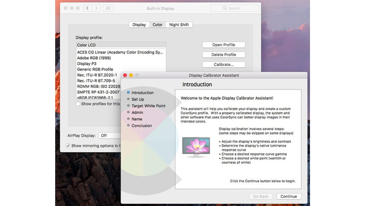Select the Target White Point step
Screen dimensions: 366x206
click(x=146, y=106)
